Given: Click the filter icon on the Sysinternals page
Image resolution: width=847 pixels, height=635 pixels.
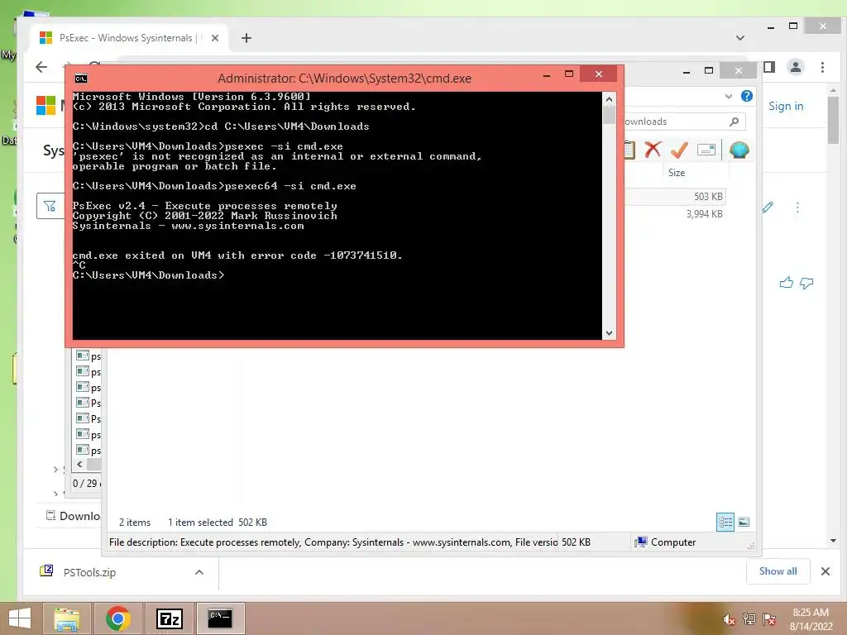Looking at the screenshot, I should [x=50, y=206].
